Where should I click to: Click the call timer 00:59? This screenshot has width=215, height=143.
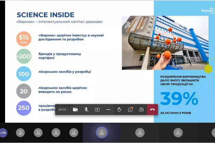coord(62,110)
